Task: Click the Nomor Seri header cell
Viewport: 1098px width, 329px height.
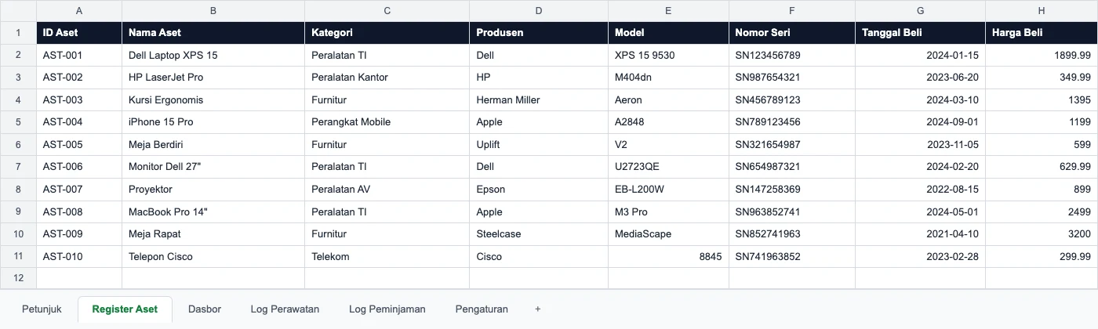Action: [x=792, y=33]
